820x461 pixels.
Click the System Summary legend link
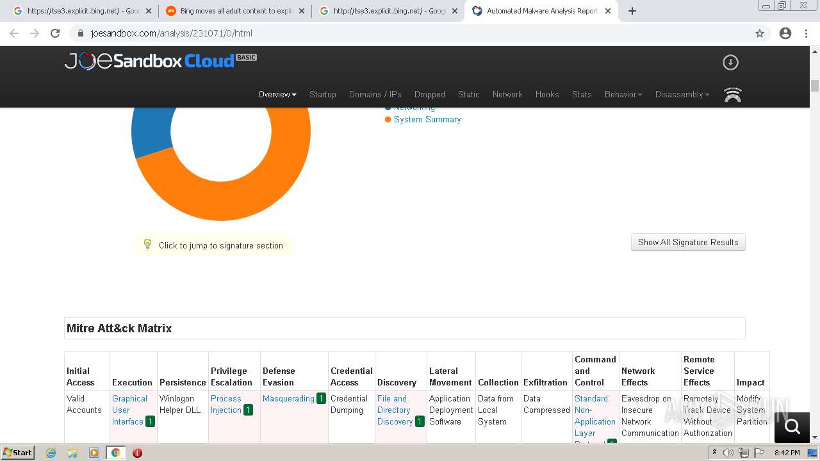(x=427, y=119)
